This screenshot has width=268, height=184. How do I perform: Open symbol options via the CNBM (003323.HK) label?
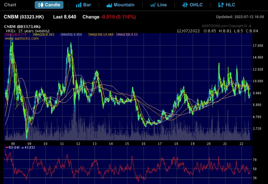pos(21,27)
